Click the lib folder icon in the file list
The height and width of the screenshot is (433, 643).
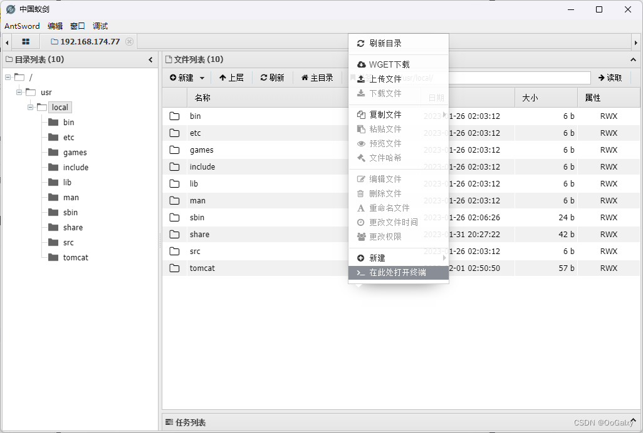point(175,184)
